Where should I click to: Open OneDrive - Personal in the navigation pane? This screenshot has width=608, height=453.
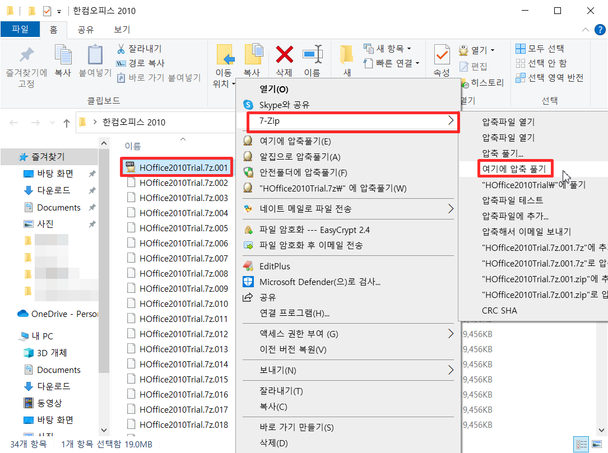click(57, 314)
